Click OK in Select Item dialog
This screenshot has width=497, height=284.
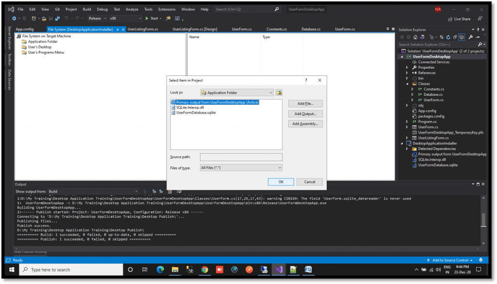point(281,182)
